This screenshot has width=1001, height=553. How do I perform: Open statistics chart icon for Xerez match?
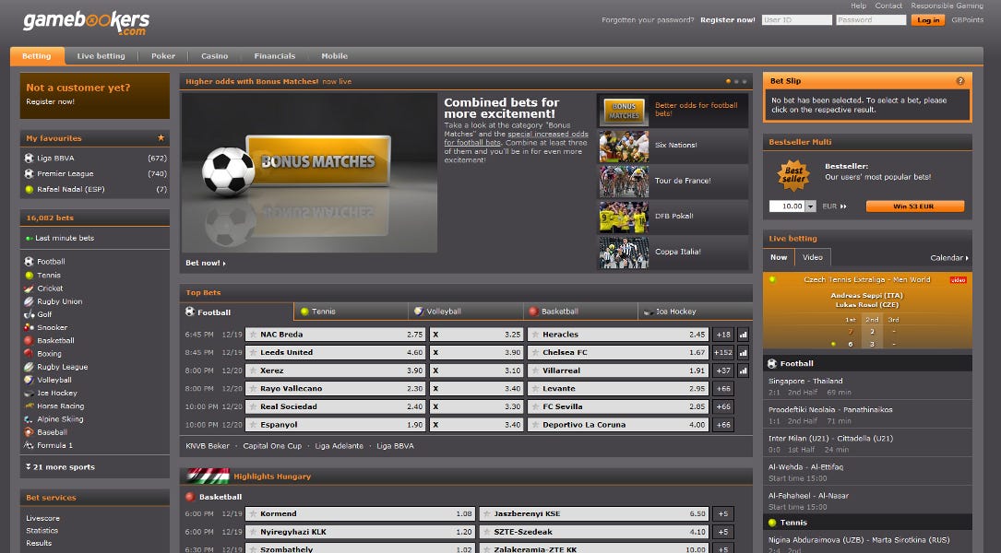743,370
